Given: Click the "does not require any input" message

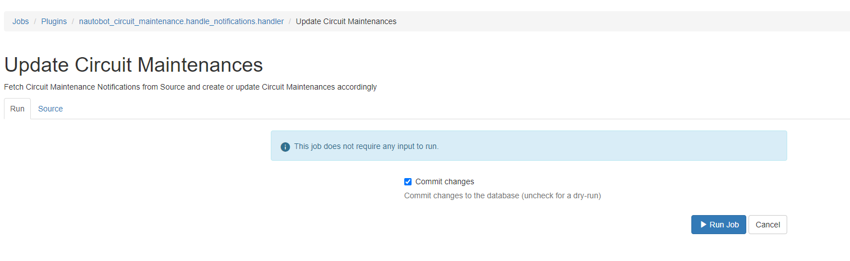Looking at the screenshot, I should tap(366, 146).
